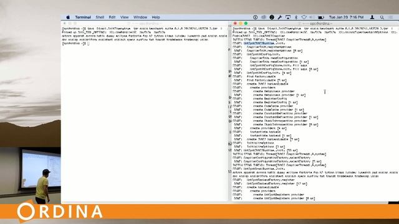Click the shield-shaped status icon in menu bar
Image resolution: width=399 pixels, height=224 pixels.
click(304, 17)
